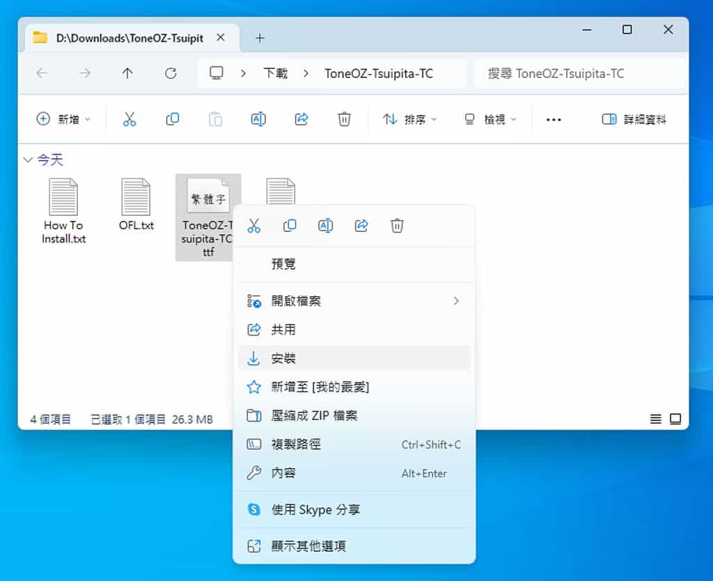Image resolution: width=713 pixels, height=581 pixels.
Task: Choose 顯示其他選項
Action: coord(354,546)
